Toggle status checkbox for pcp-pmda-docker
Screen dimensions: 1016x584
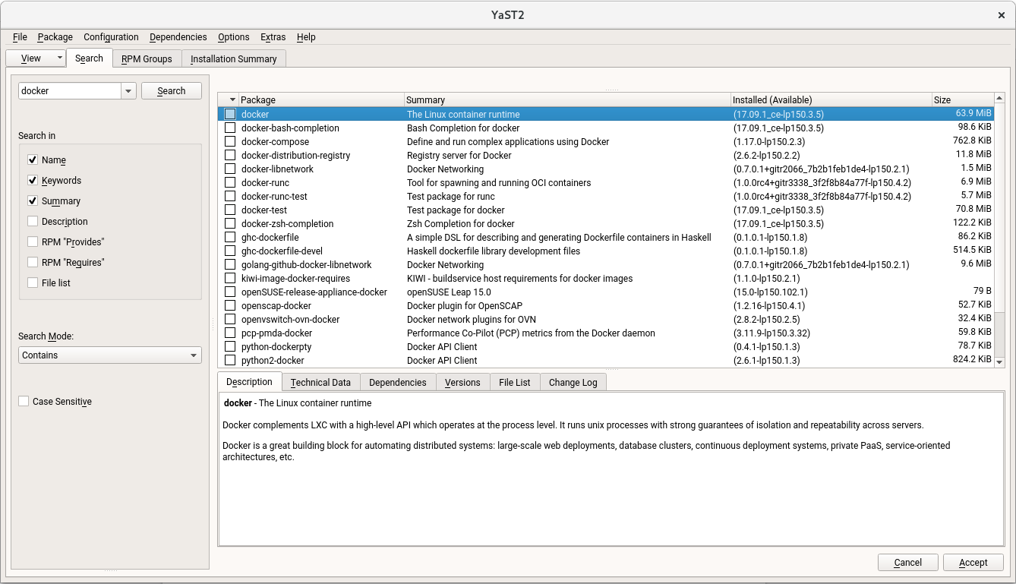[x=230, y=333]
